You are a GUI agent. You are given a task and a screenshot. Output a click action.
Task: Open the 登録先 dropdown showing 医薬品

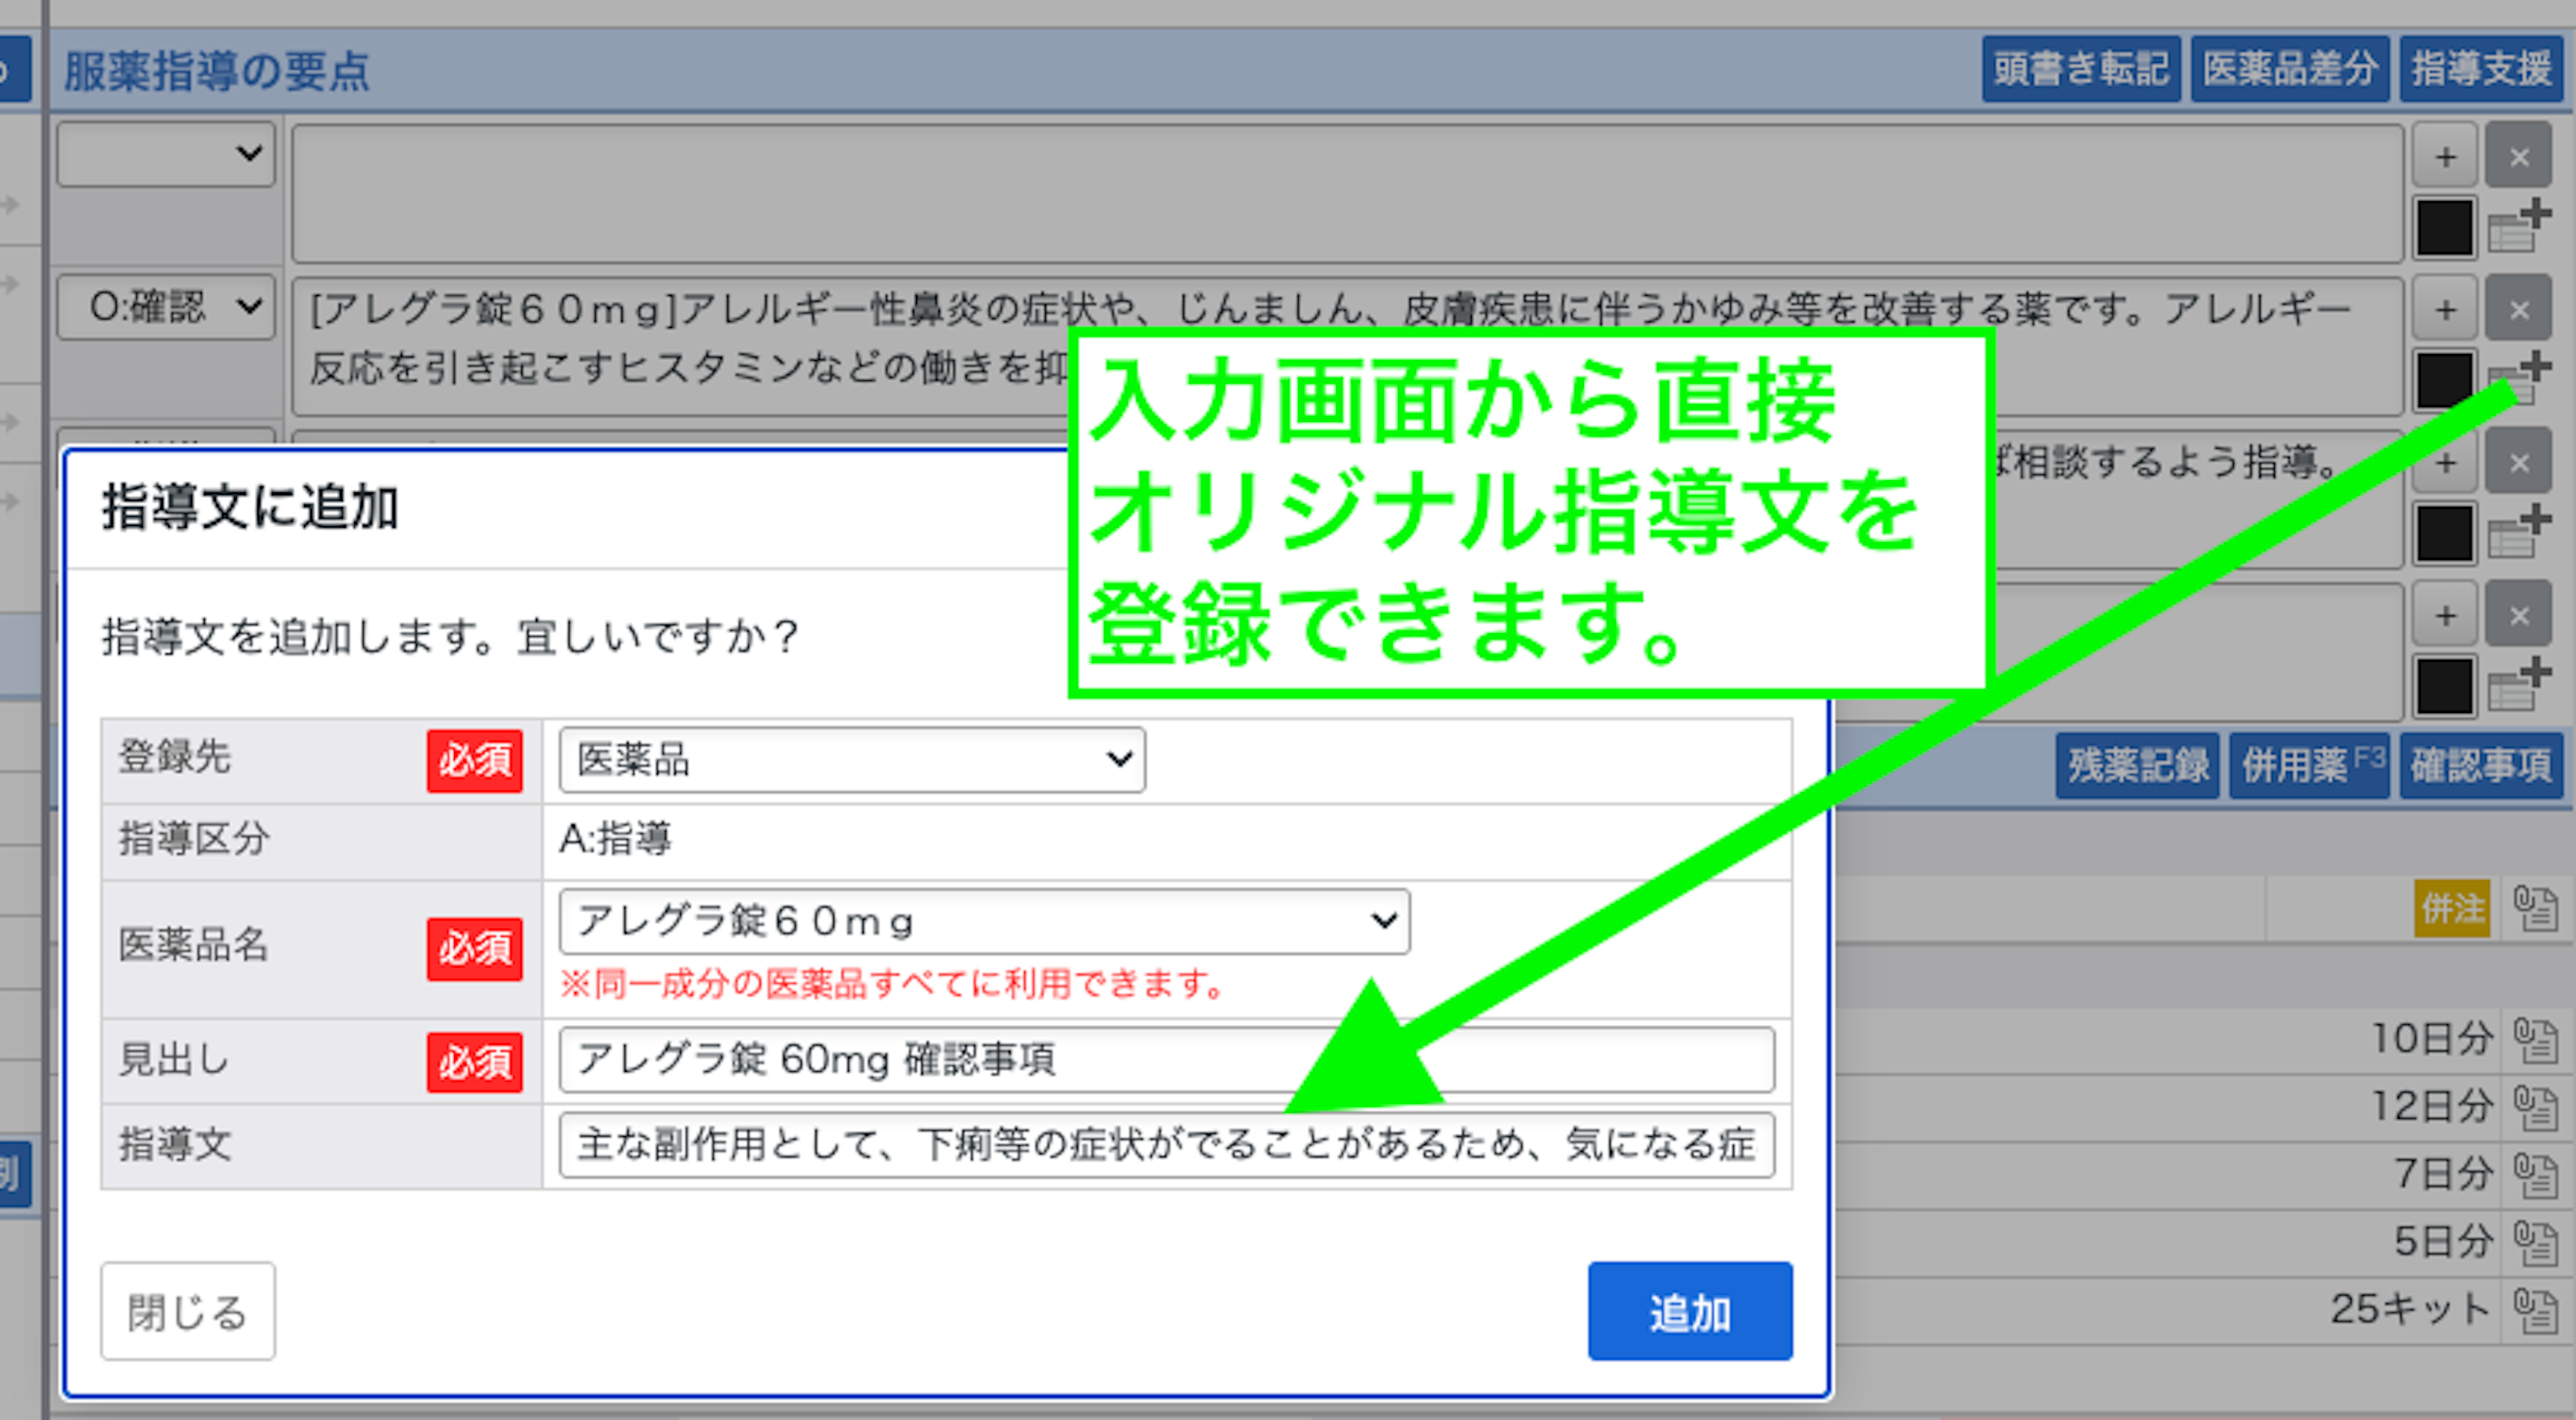(x=852, y=760)
